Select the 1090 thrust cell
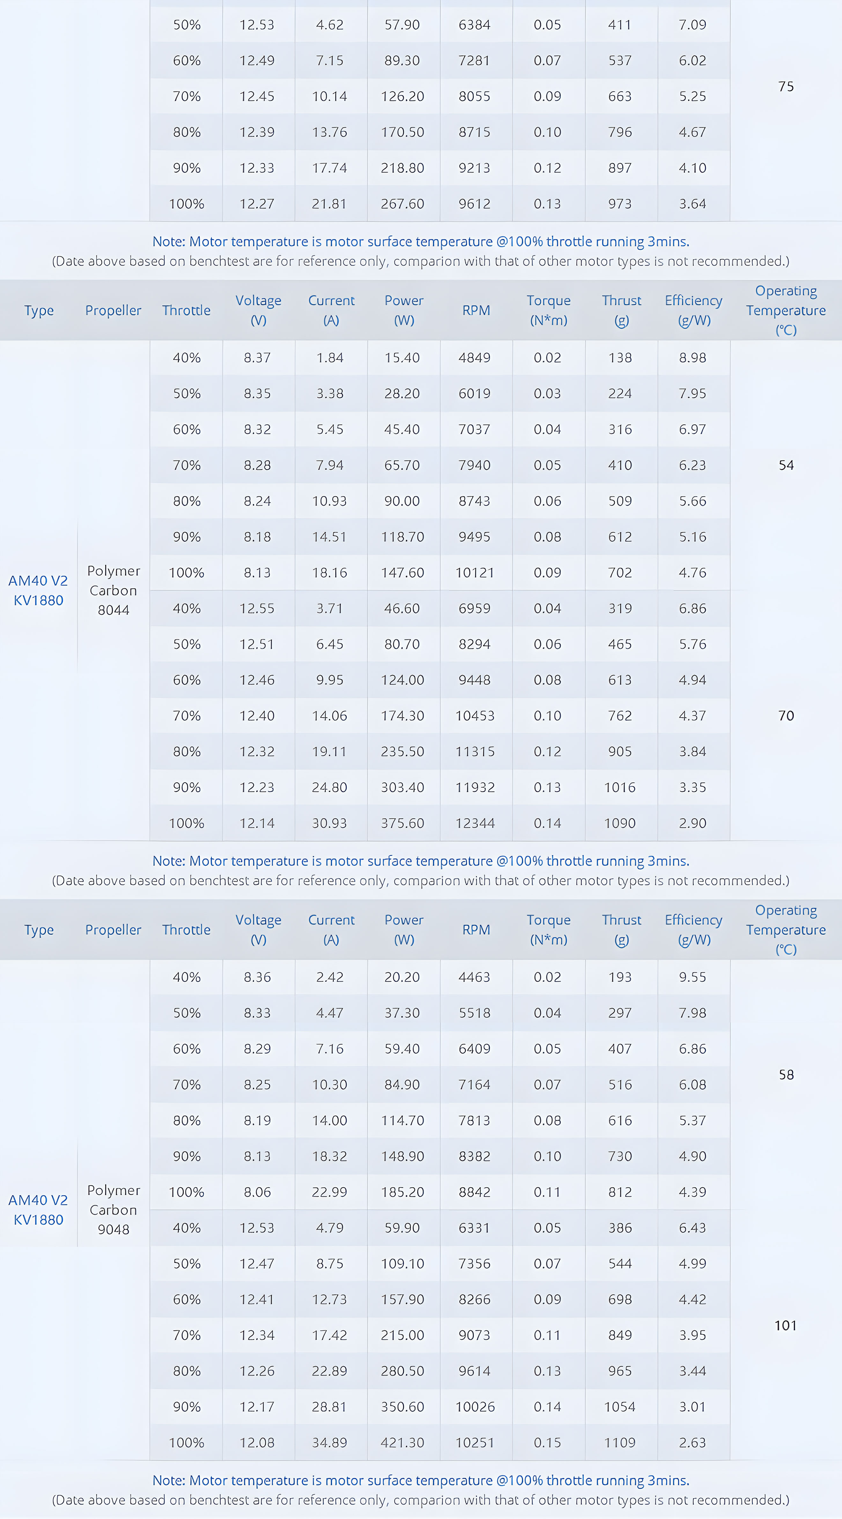 [620, 823]
